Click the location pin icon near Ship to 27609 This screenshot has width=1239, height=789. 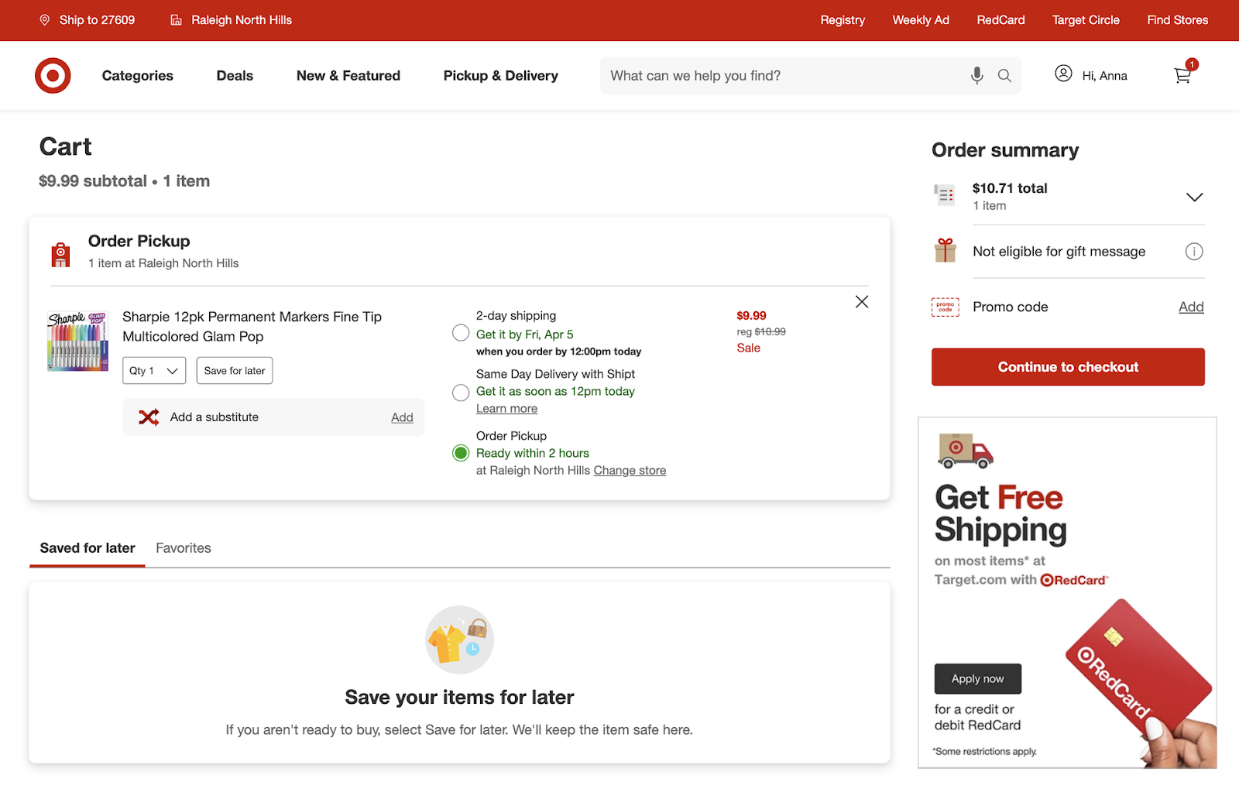click(x=45, y=20)
